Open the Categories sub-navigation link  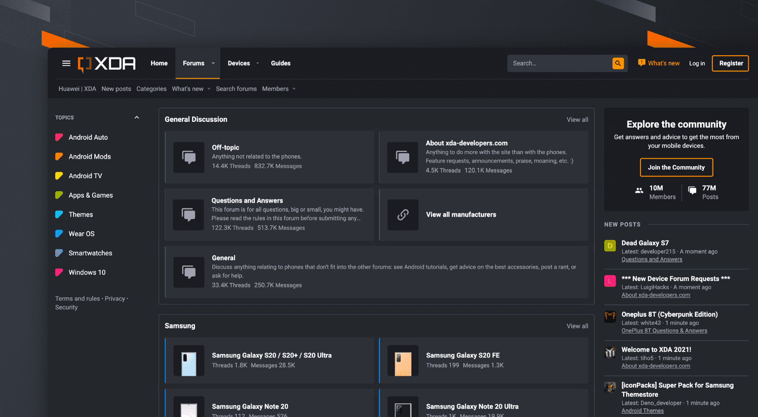pyautogui.click(x=152, y=89)
